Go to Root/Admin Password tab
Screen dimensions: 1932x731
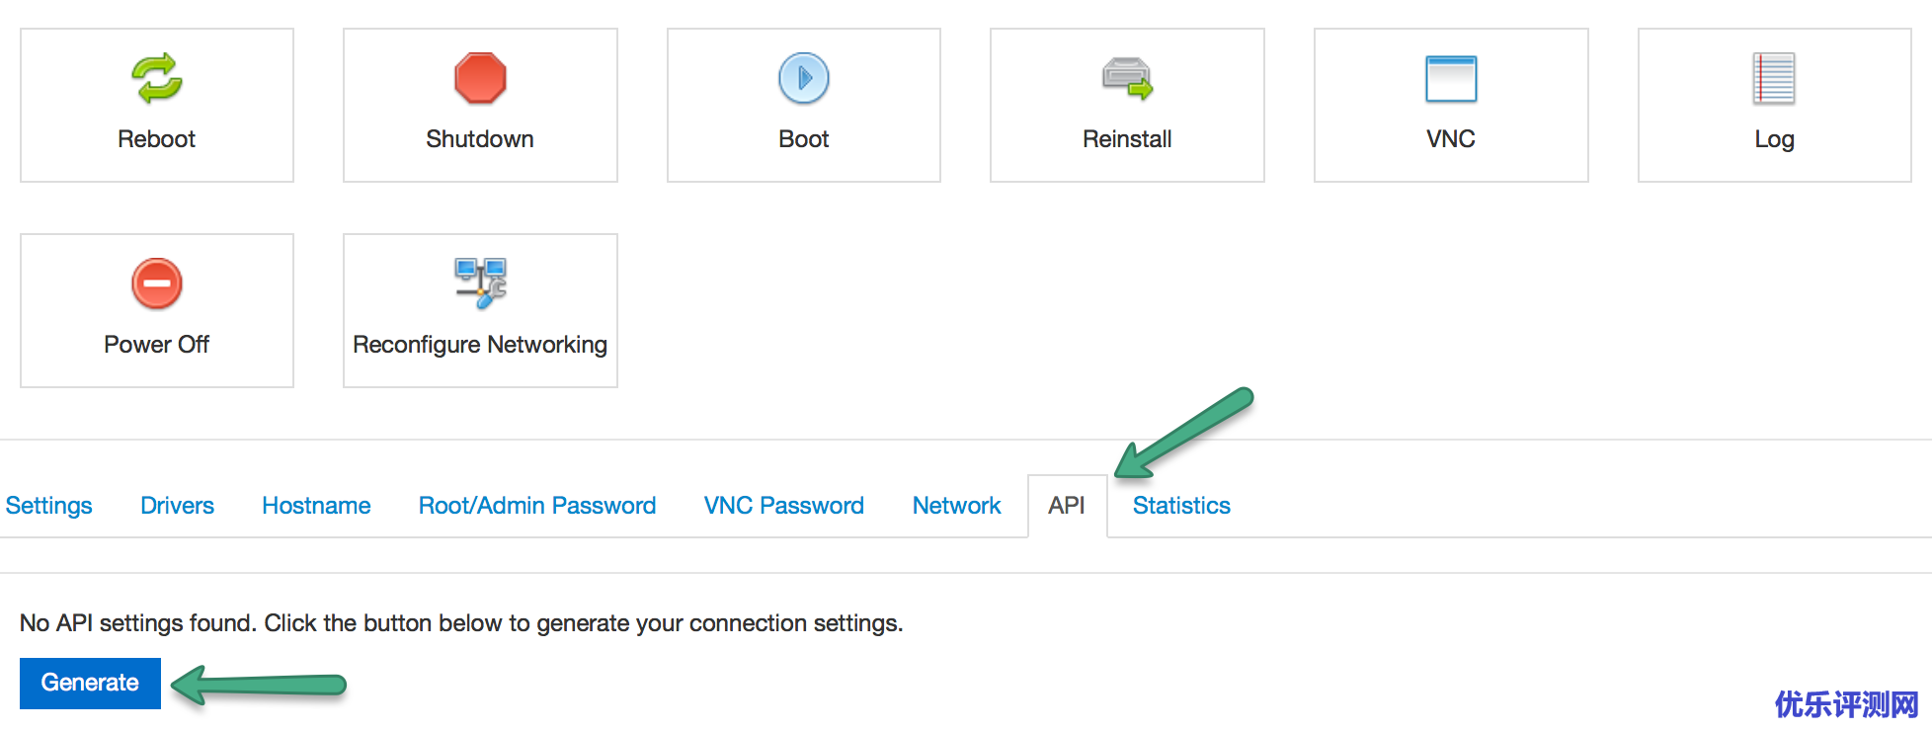(x=537, y=506)
